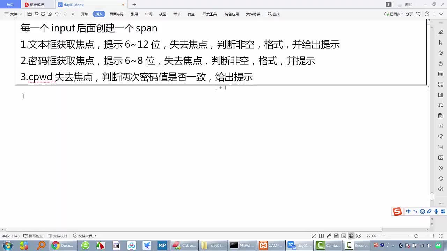
Task: Redo the last undone action
Action: (x=65, y=14)
